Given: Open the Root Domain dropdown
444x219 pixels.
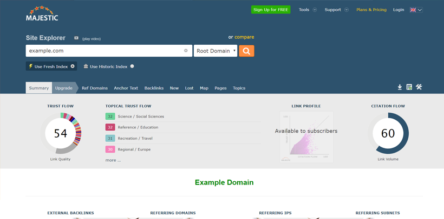Looking at the screenshot, I should pyautogui.click(x=216, y=51).
